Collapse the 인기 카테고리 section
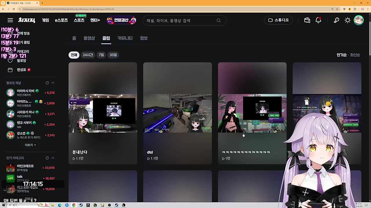Screen dimensions: 371x208 tap(53, 158)
